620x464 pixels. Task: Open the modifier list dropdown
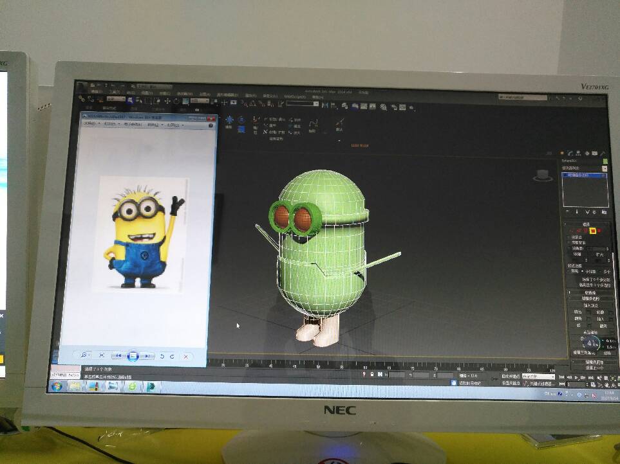click(585, 168)
